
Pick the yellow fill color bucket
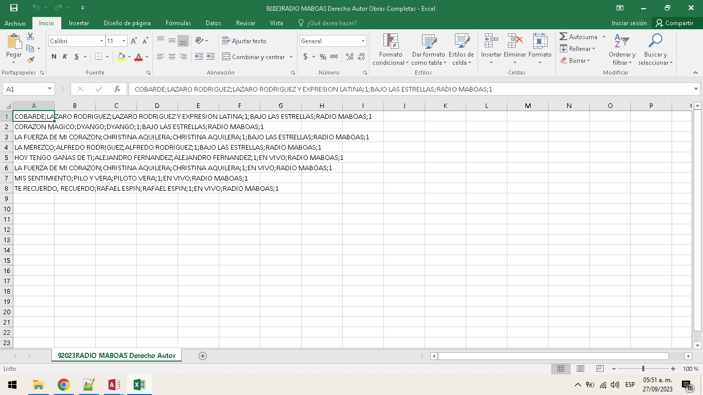[x=121, y=57]
